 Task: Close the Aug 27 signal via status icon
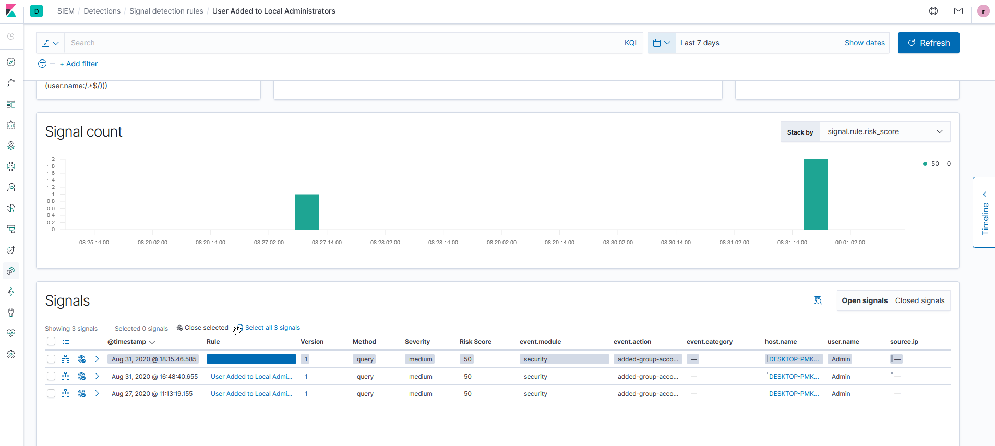tap(81, 394)
